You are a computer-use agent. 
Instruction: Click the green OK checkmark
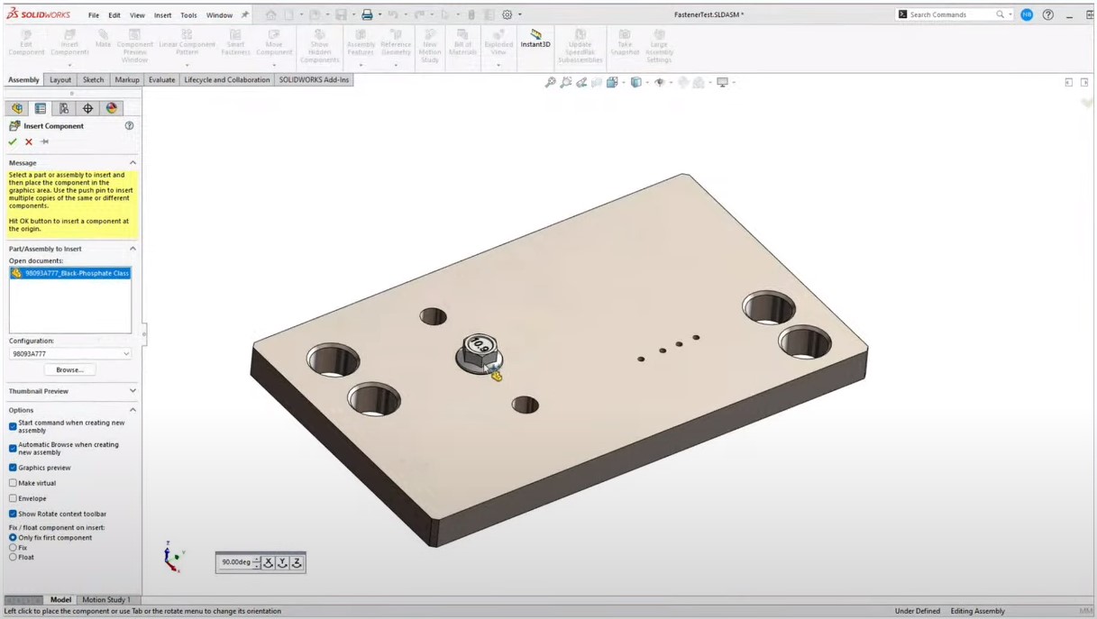click(13, 141)
